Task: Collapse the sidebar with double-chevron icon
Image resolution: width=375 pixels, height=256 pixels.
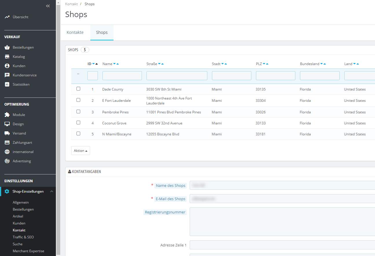Action: (48, 6)
